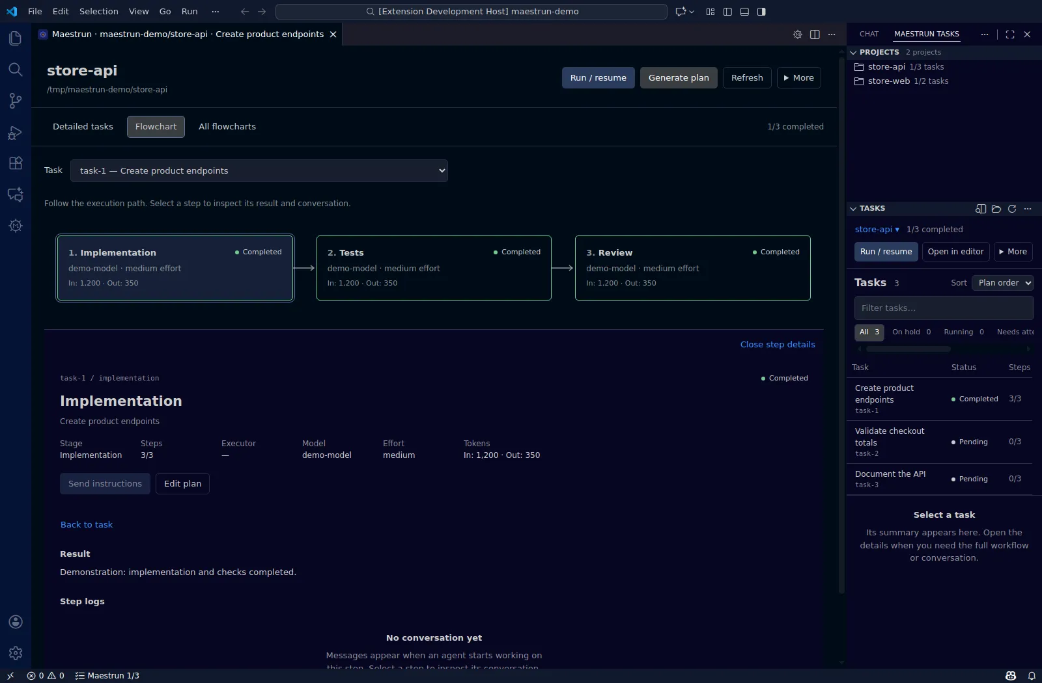
Task: Open the Copilot status icon in status bar
Action: click(1011, 676)
